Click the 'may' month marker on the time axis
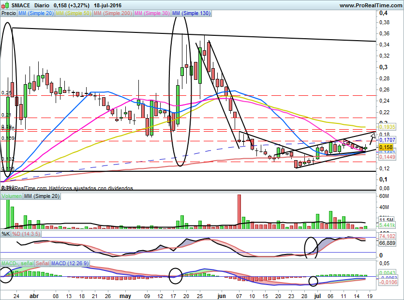The image size is (404, 300). [125, 294]
